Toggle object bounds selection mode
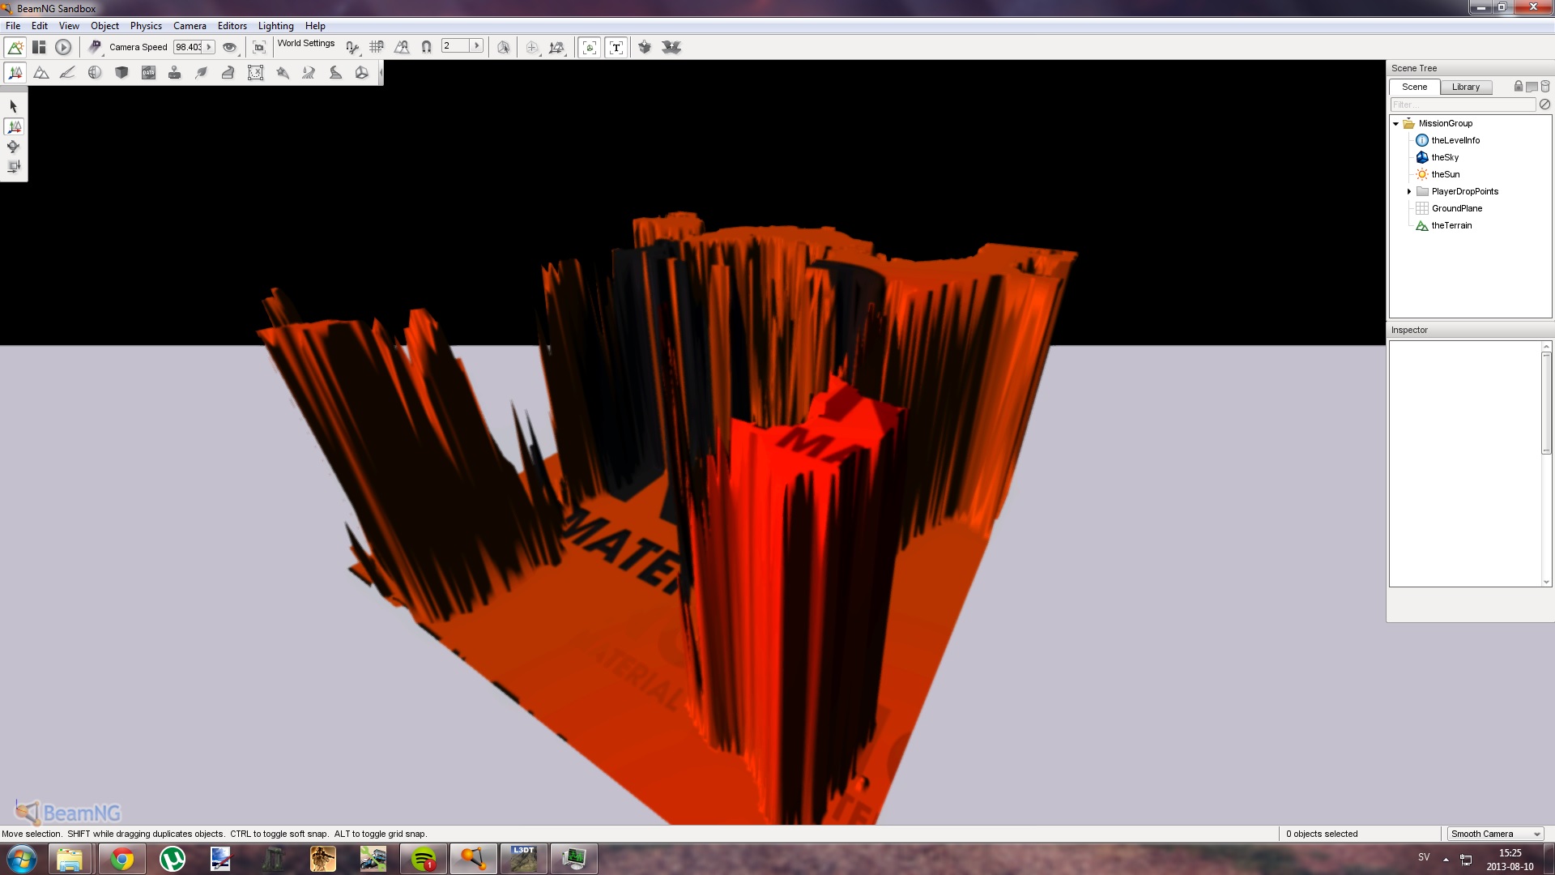 pos(503,47)
